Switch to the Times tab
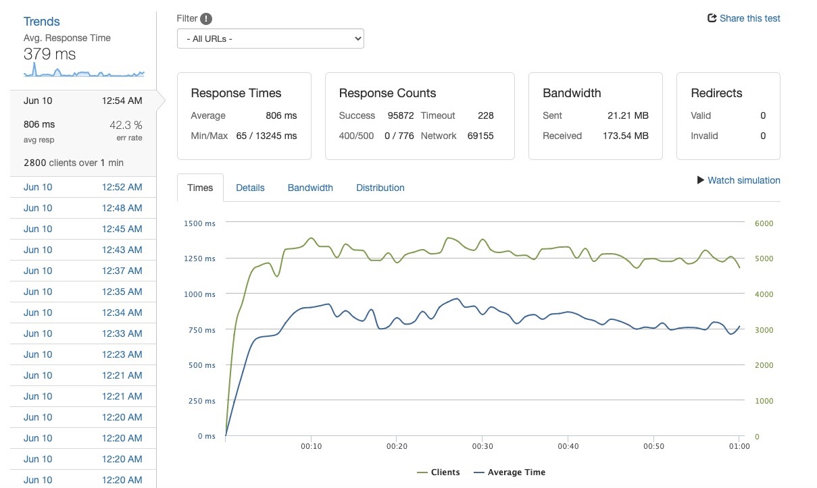Screen dimensions: 817x488 coord(200,188)
